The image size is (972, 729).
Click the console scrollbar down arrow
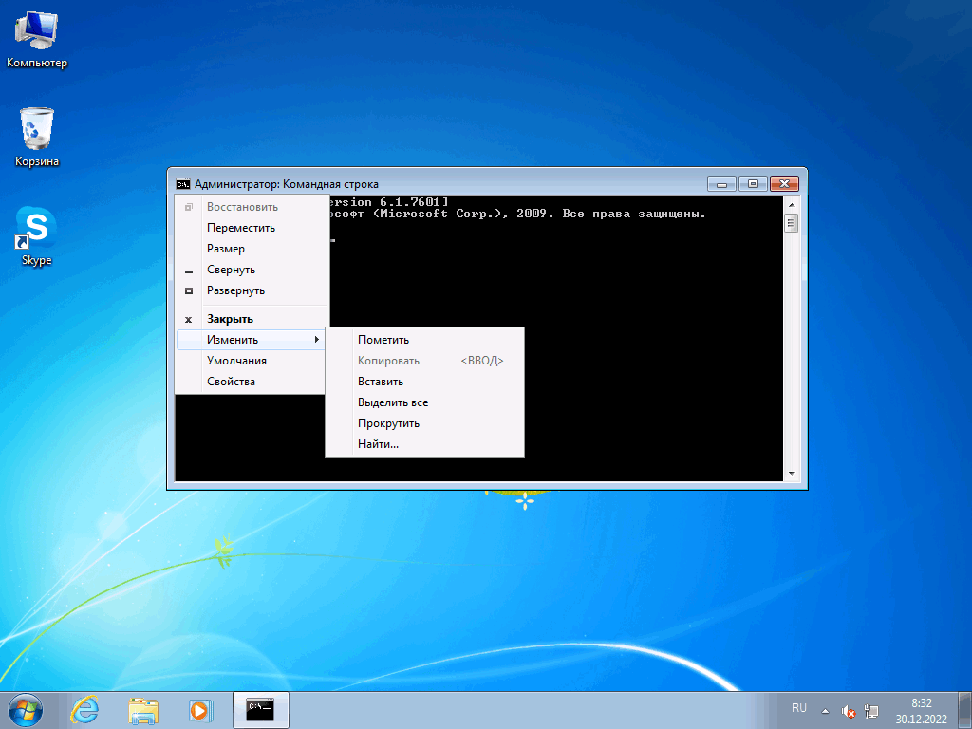[791, 473]
